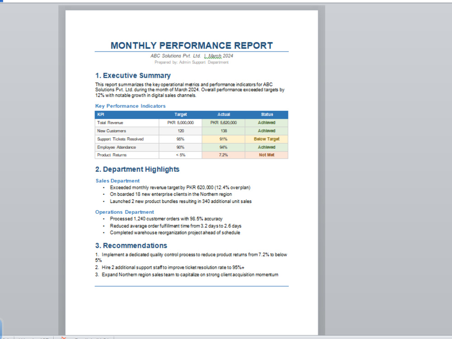The height and width of the screenshot is (339, 452).
Task: Click 'Reduced average order fulfillment time' bullet
Action: coord(175,226)
